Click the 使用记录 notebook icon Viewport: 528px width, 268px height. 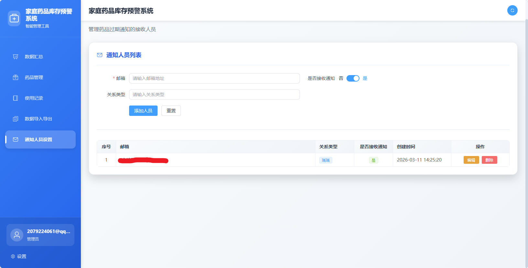pyautogui.click(x=16, y=98)
